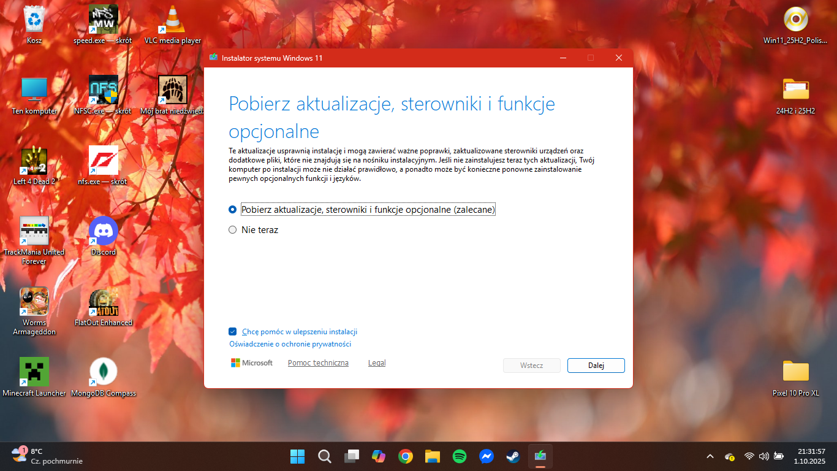This screenshot has width=837, height=471.
Task: Open Spotify from the taskbar
Action: [x=459, y=456]
